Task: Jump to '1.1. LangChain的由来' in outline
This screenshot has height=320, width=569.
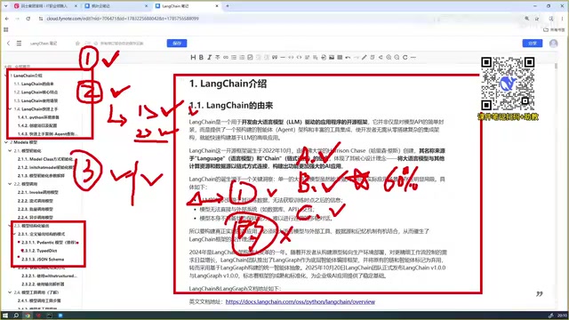Action: 34,84
